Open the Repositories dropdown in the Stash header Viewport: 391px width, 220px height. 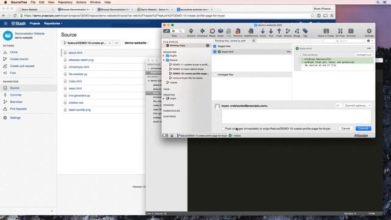click(x=53, y=23)
